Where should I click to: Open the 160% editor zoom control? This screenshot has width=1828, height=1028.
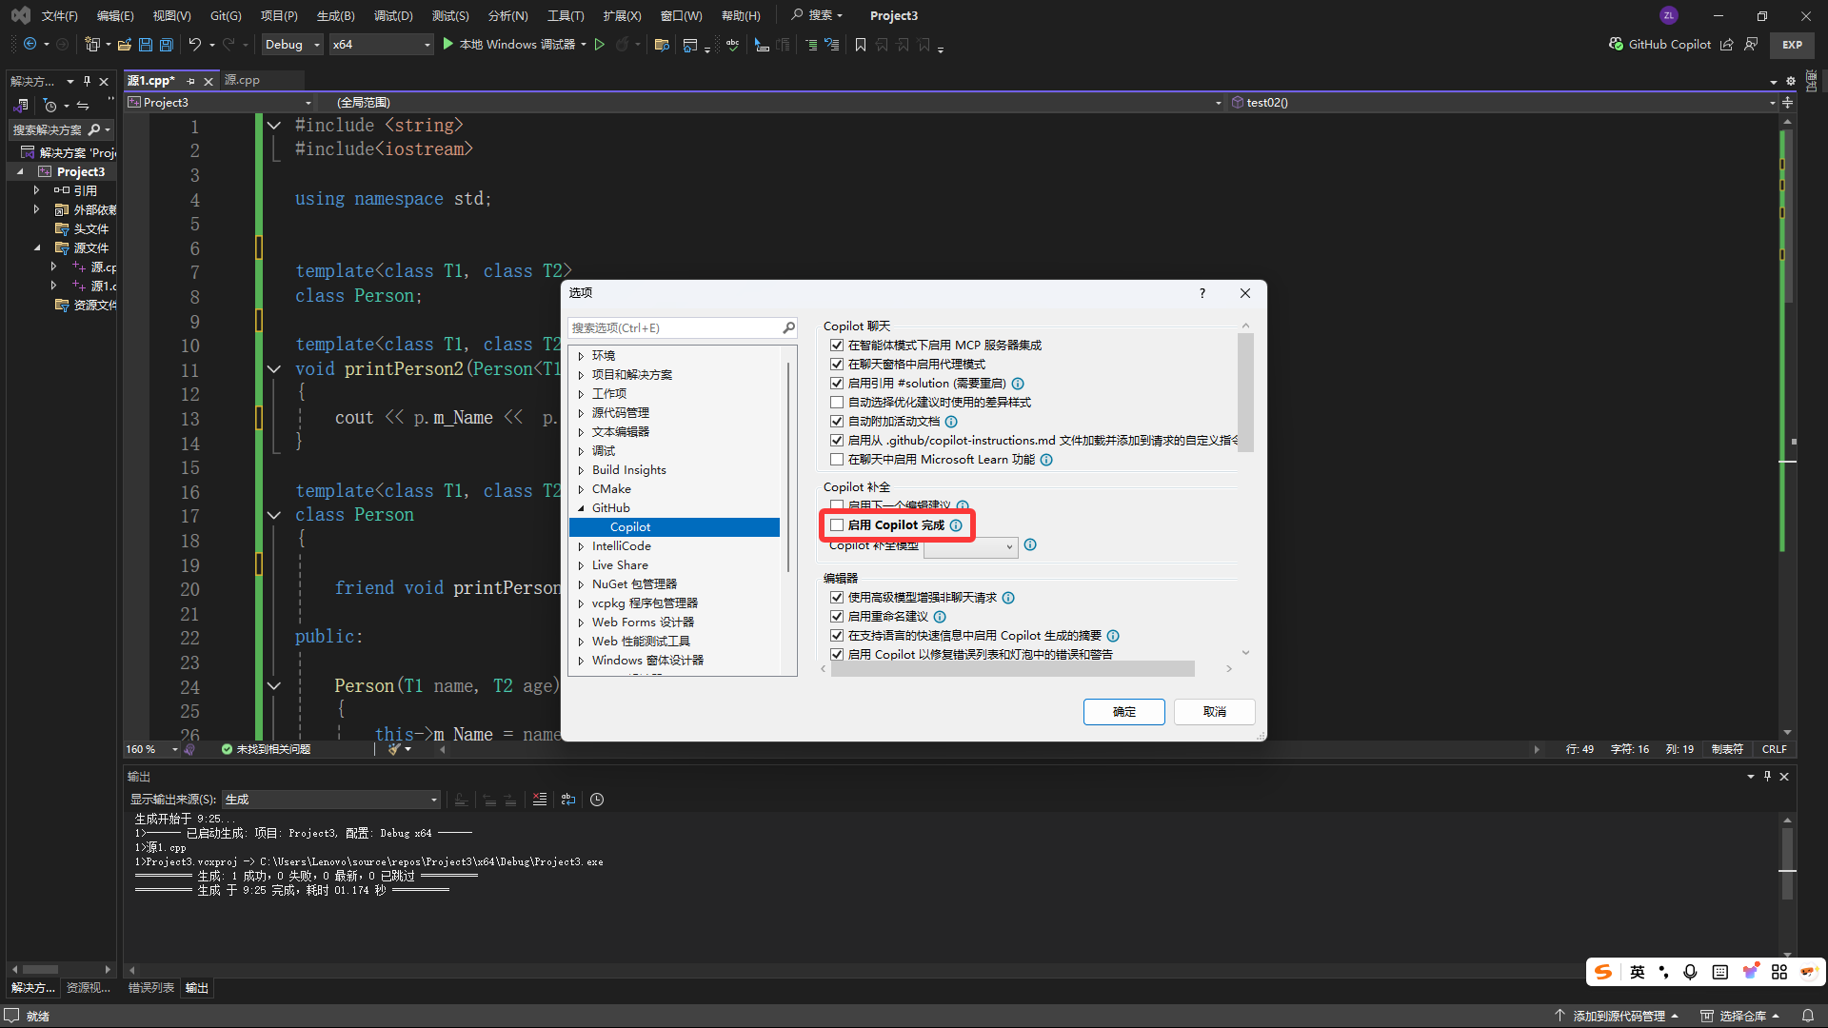click(x=149, y=749)
